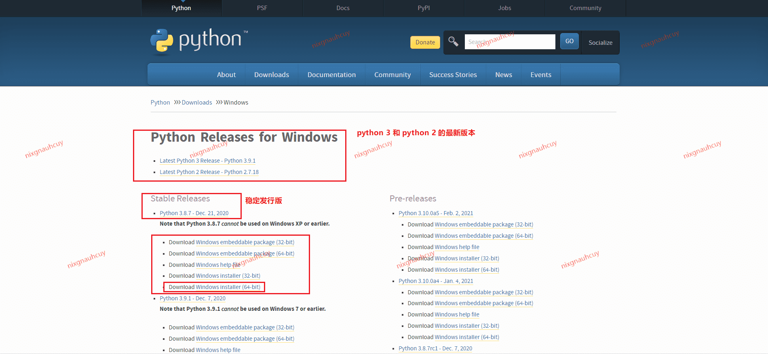Click the 'Python Releases for Windows' heading
768x354 pixels.
coord(244,137)
